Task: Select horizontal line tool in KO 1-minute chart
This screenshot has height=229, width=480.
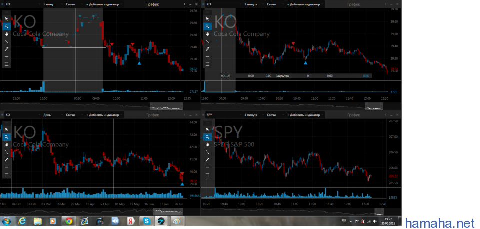Action: pos(208,56)
